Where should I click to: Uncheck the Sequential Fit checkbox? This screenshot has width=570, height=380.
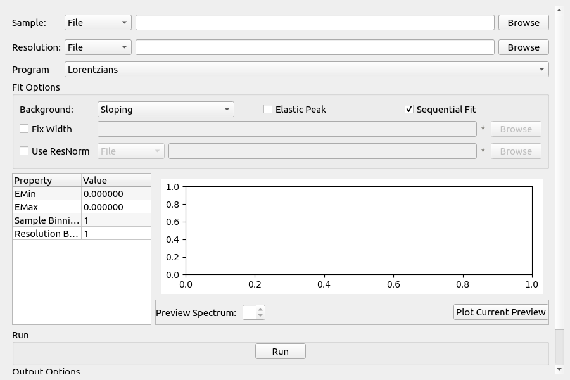click(x=409, y=110)
